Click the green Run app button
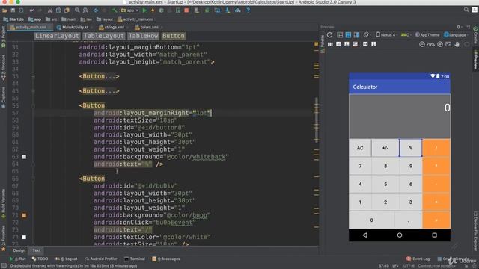Screen dimensions: 479x269 pos(144,10)
